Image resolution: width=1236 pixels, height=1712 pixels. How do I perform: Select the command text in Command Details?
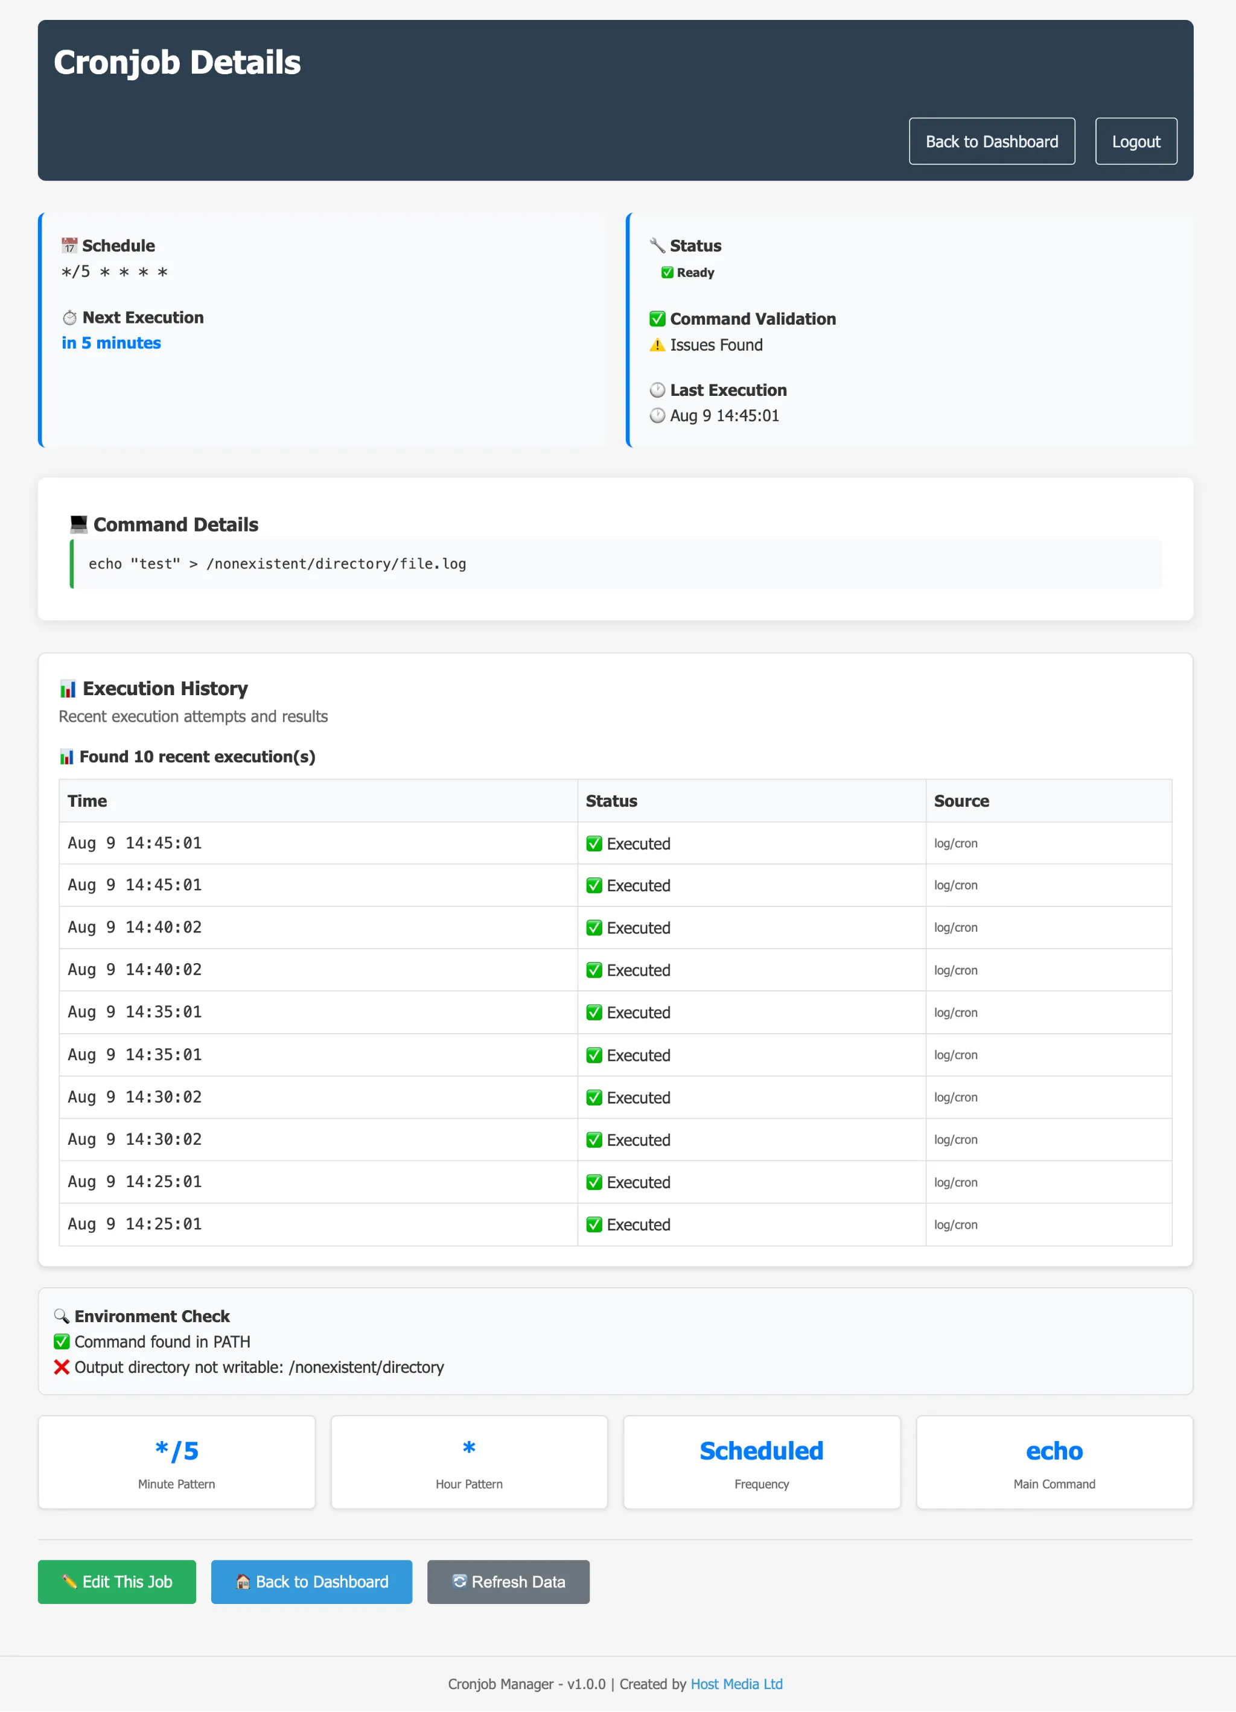click(x=276, y=563)
